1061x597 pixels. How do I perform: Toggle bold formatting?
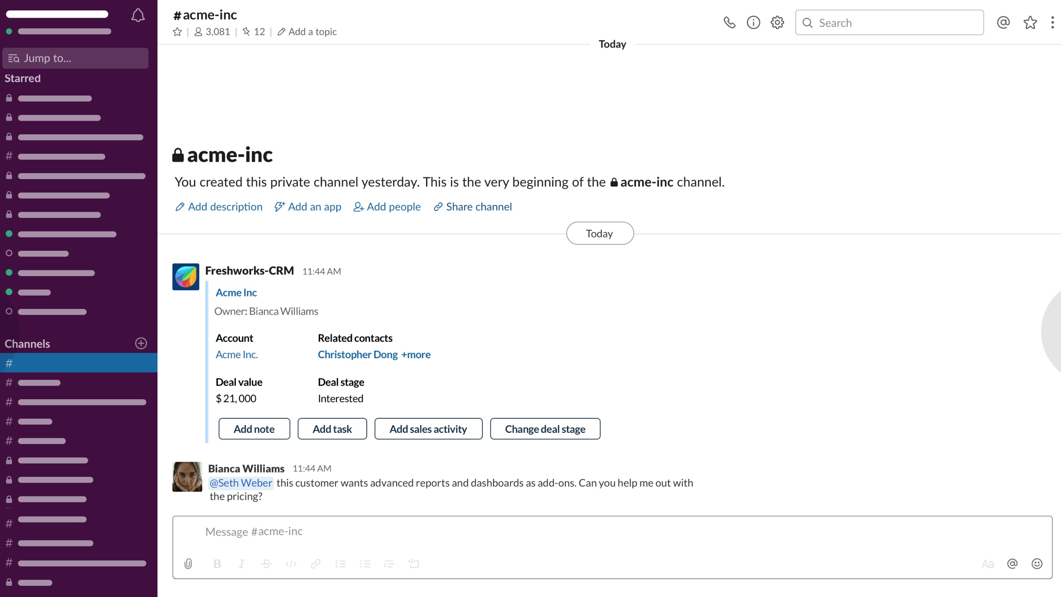click(217, 564)
